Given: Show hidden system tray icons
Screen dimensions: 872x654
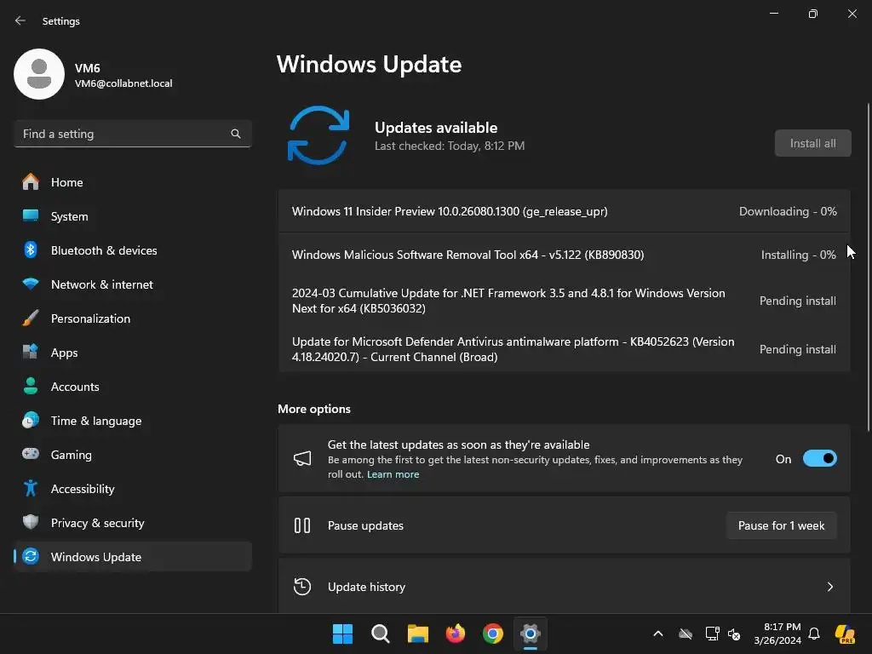Looking at the screenshot, I should coord(658,634).
